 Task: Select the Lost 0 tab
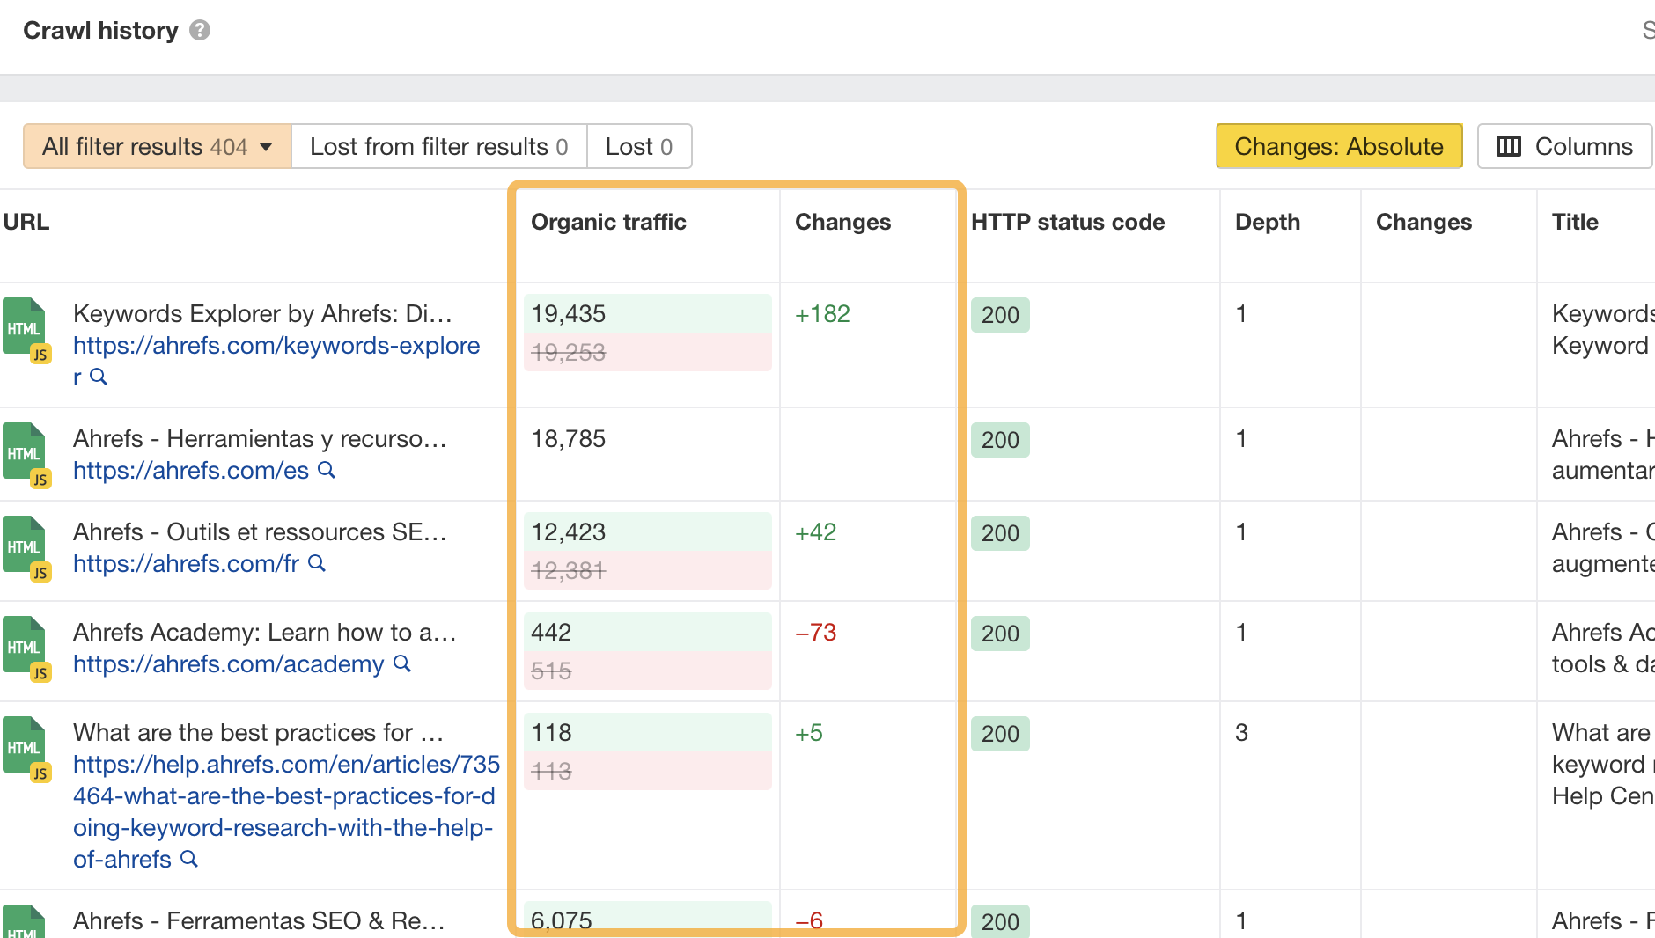click(x=639, y=146)
